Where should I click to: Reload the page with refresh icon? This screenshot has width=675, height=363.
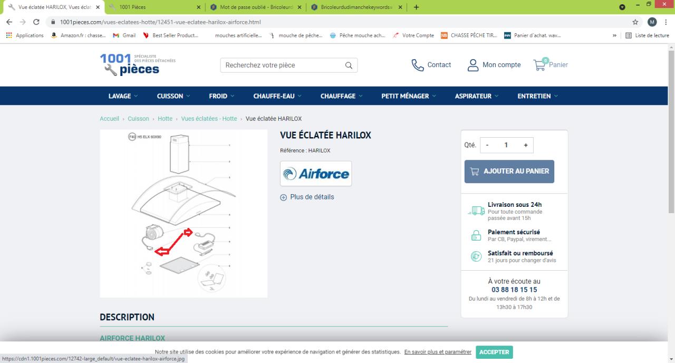click(x=36, y=22)
